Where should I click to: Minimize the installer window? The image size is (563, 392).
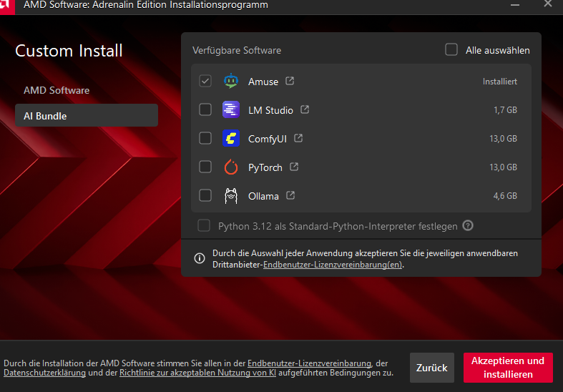[x=515, y=5]
